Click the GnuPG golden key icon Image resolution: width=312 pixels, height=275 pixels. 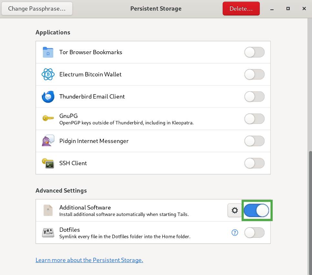(48, 118)
